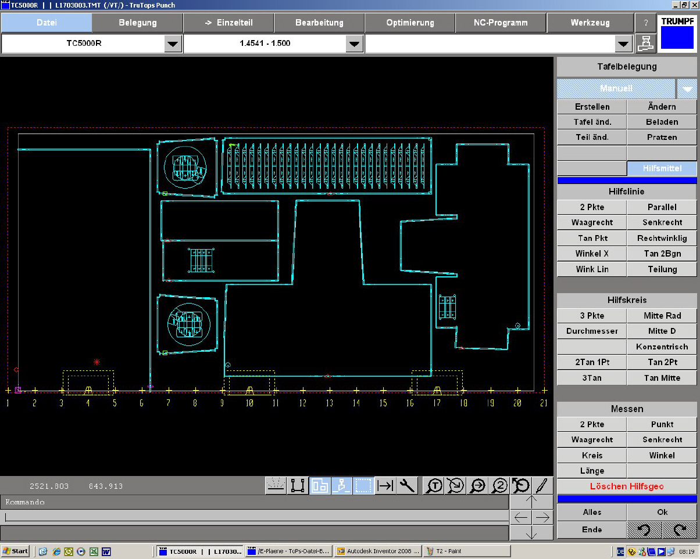Click the corner-points rectangle icon

[x=298, y=485]
